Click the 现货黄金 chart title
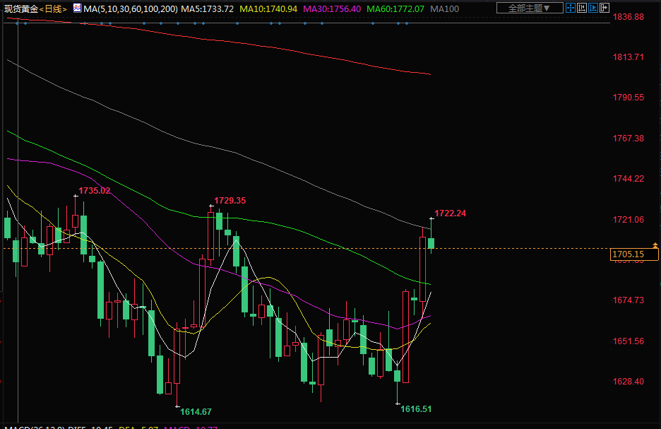The image size is (661, 429). (20, 8)
